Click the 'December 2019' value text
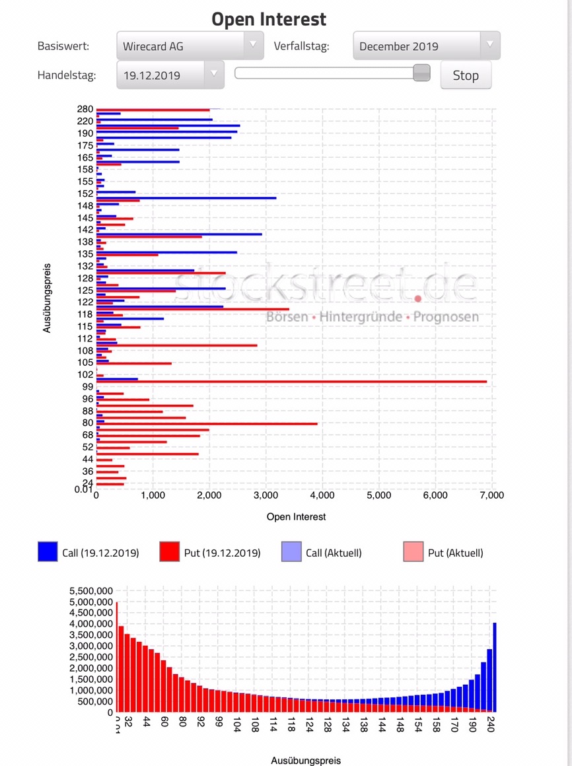 (x=398, y=46)
